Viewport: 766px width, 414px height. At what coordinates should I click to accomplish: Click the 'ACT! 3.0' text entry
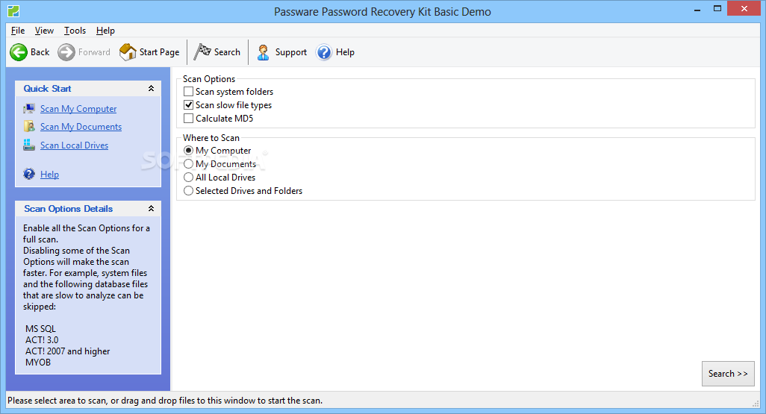[x=42, y=340]
